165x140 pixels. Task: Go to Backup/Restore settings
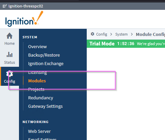click(44, 55)
